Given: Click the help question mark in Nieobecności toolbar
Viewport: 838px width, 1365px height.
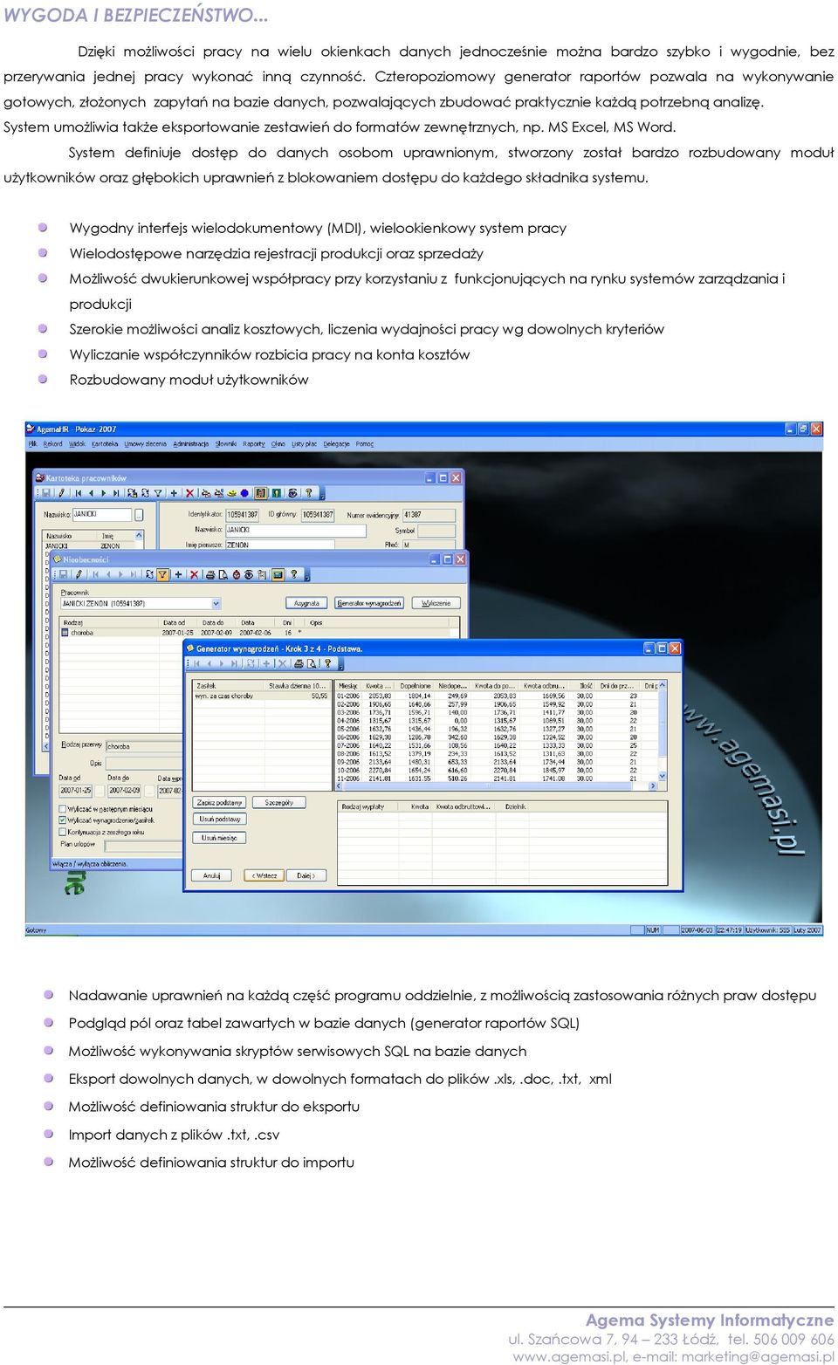Looking at the screenshot, I should pos(293,574).
